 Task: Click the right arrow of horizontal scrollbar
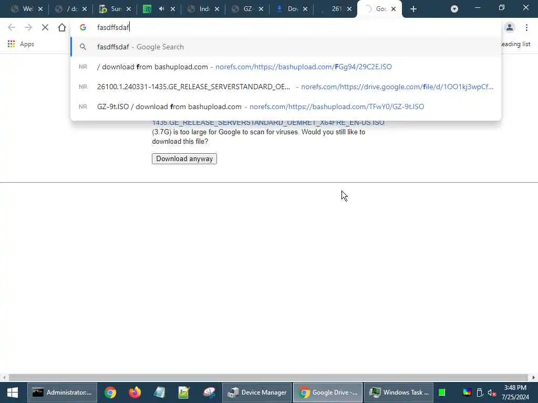534,377
